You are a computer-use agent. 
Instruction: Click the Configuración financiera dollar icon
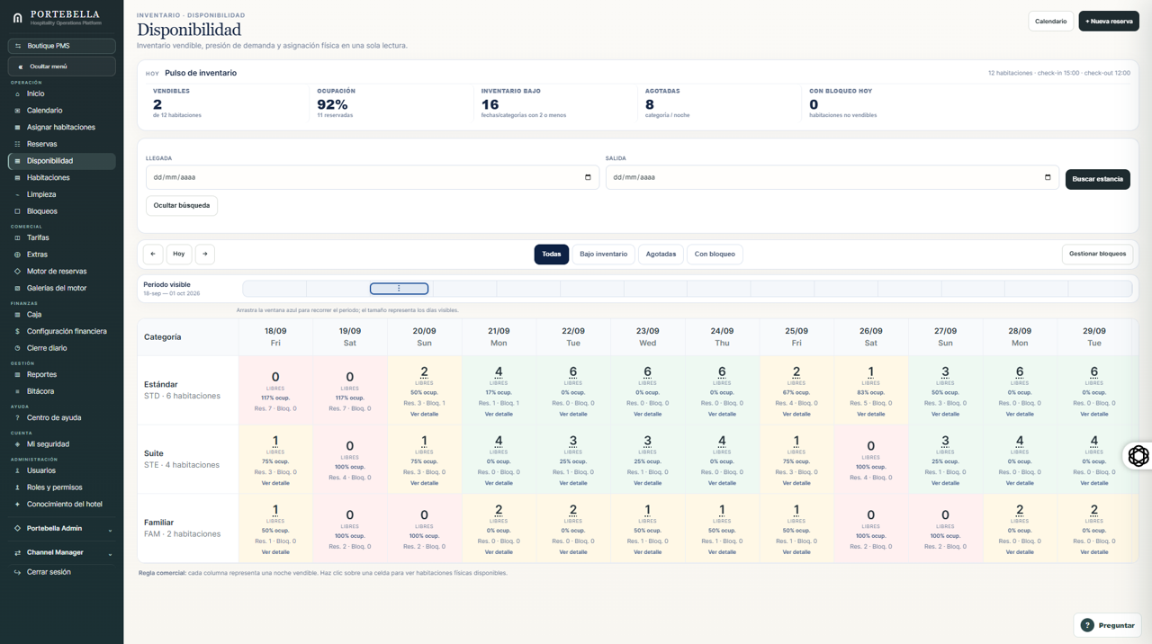(x=17, y=331)
